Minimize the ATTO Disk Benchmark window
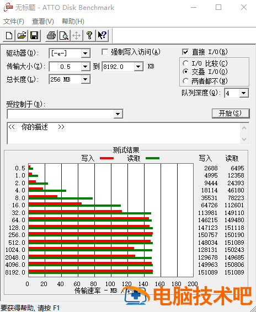 pyautogui.click(x=194, y=8)
